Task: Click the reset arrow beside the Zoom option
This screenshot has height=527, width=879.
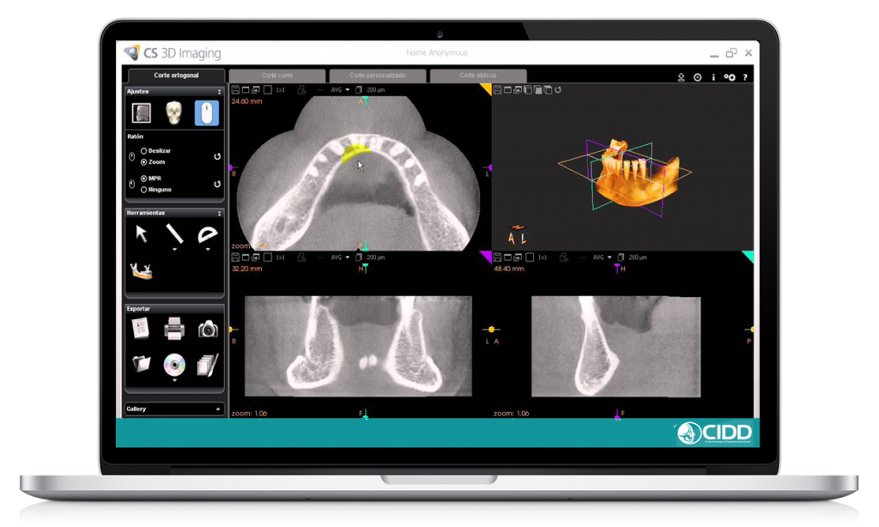Action: coord(217,157)
